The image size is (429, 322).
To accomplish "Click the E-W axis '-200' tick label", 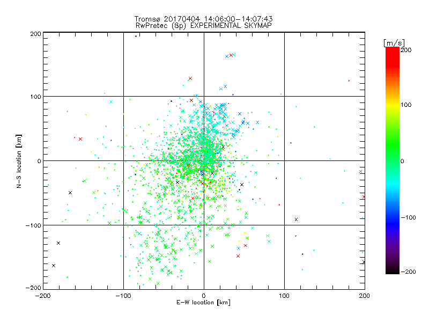I will [x=43, y=296].
